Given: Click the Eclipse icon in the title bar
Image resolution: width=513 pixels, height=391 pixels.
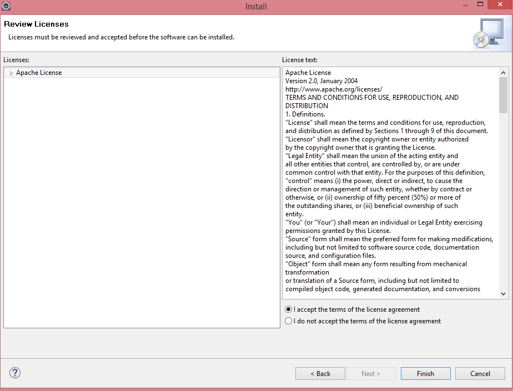Looking at the screenshot, I should (x=6, y=6).
